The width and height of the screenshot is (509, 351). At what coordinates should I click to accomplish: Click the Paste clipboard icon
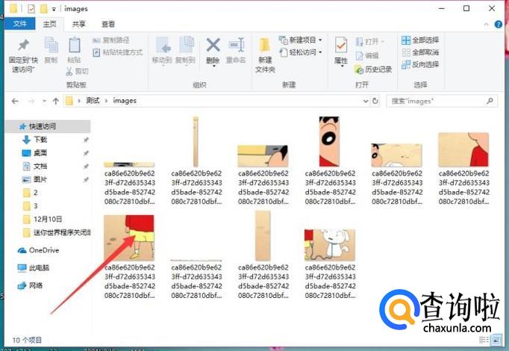coord(75,45)
